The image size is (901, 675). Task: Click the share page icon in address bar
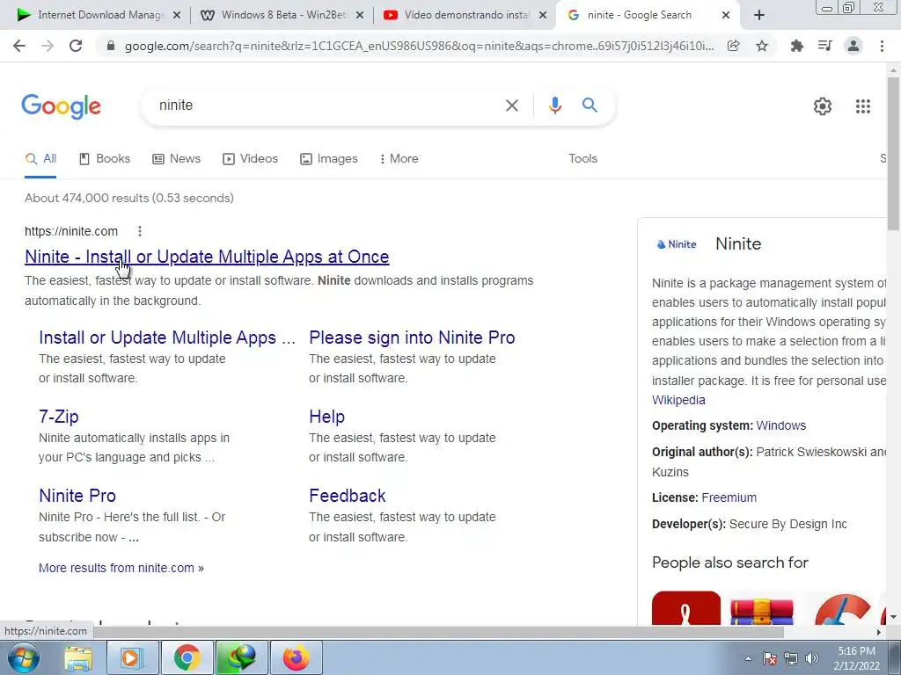pyautogui.click(x=733, y=46)
